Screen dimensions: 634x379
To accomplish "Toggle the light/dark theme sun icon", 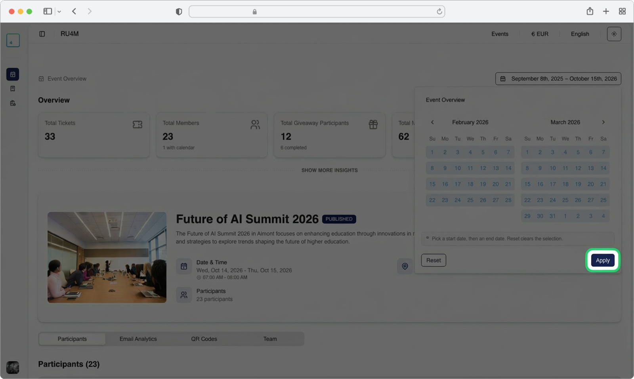I will coord(614,34).
